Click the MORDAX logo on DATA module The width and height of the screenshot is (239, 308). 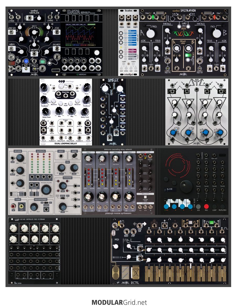click(81, 74)
